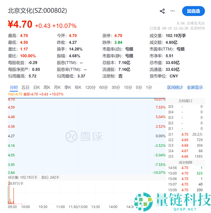Viewport: 211px width, 213px height.
Task: Select the 5分 chart tab
Action: 139,88
